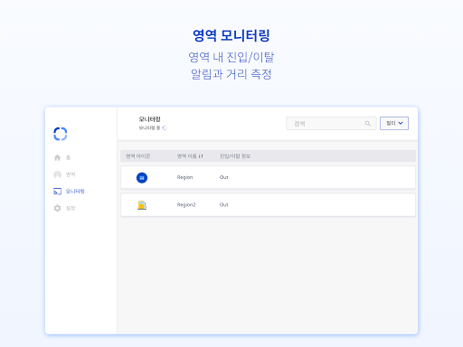Click the loading spinner beside 모니터링 중
This screenshot has width=463, height=347.
coord(165,128)
